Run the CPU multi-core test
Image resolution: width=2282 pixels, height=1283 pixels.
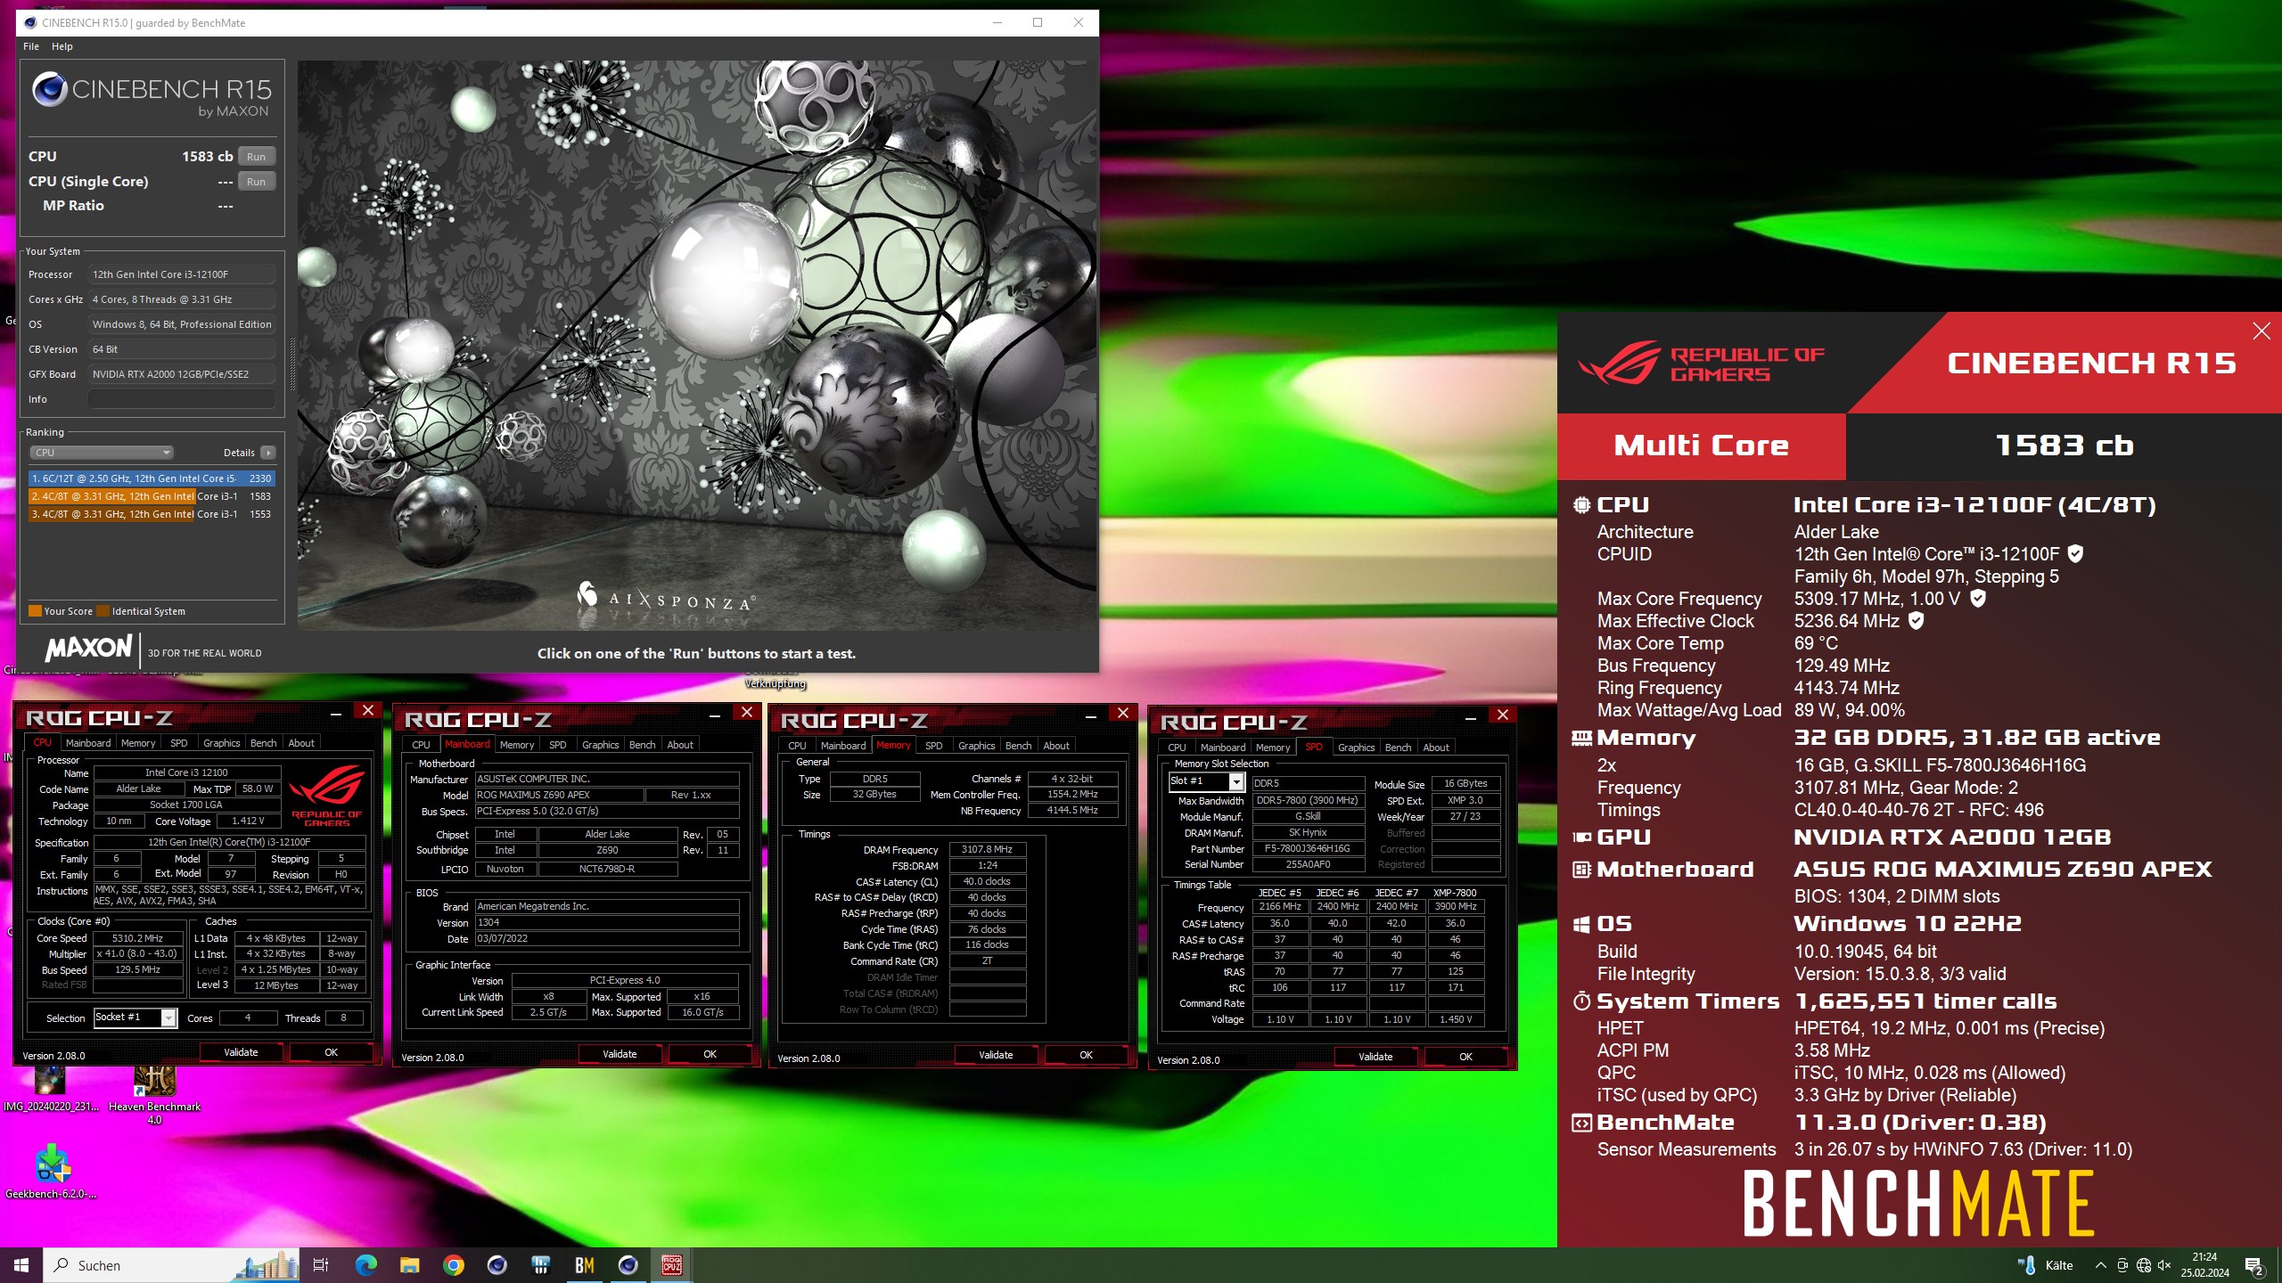[x=257, y=157]
